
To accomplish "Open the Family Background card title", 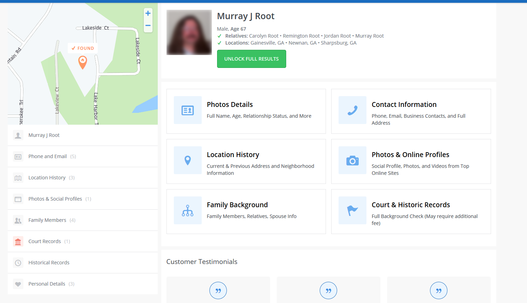I will pyautogui.click(x=237, y=205).
